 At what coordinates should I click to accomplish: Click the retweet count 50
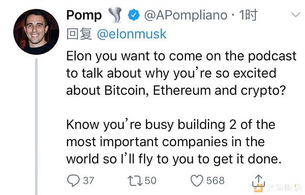[150, 181]
